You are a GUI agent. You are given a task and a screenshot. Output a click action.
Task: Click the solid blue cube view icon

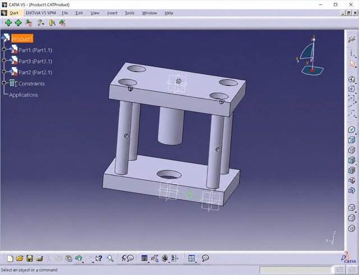[352, 140]
